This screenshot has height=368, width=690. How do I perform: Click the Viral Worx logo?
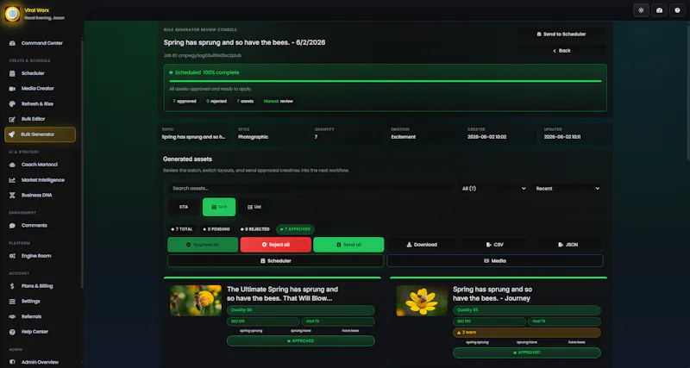[x=12, y=14]
